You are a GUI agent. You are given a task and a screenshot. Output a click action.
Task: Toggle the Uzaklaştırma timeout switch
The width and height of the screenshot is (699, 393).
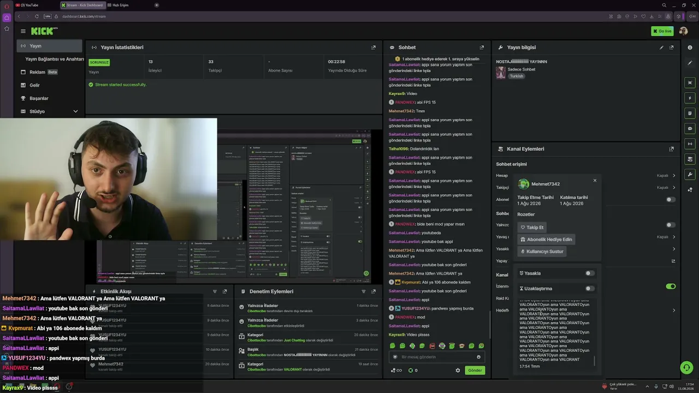click(590, 288)
